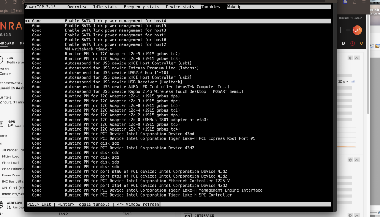This screenshot has height=217, width=380.
Task: Click the PowerTOP 2.15 title text
Action: click(40, 7)
